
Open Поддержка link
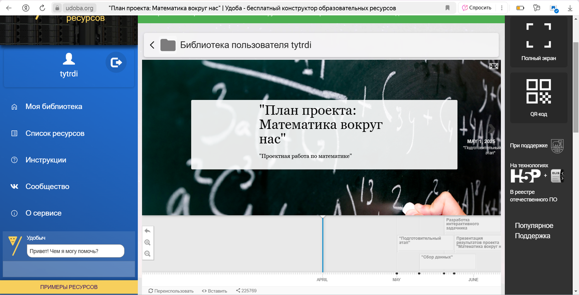tap(532, 236)
